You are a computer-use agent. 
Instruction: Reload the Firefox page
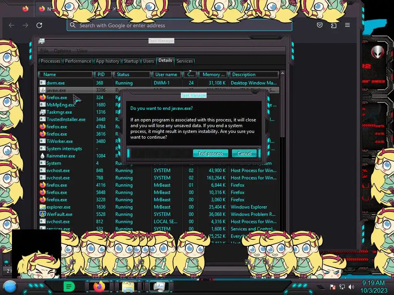(39, 25)
